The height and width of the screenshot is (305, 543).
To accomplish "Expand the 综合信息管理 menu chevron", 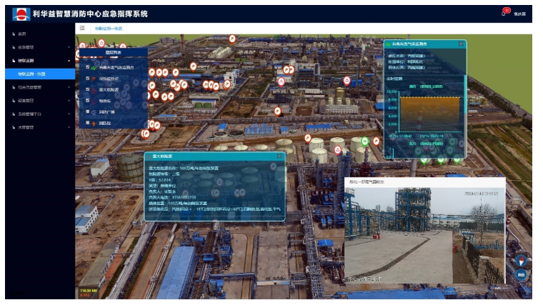I will click(x=69, y=87).
